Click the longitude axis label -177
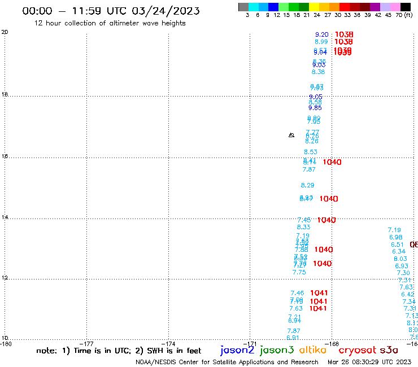418x367 pixels. [x=86, y=344]
